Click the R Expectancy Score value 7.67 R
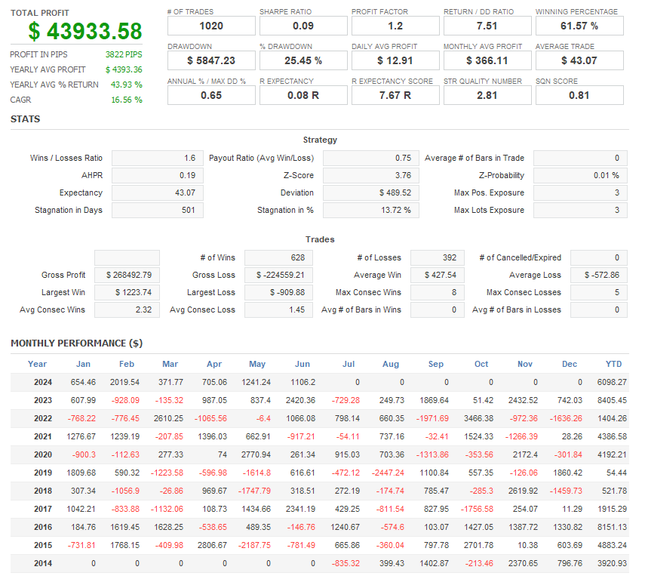The height and width of the screenshot is (579, 645). (x=395, y=95)
